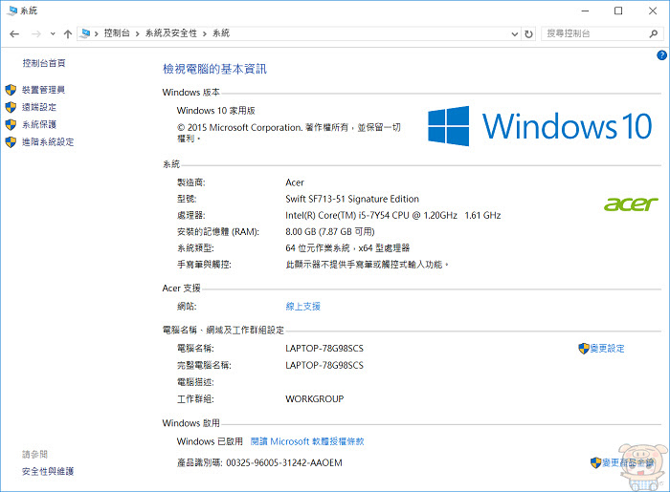Click shield icon next to 變更設定
This screenshot has height=492, width=670.
[x=584, y=349]
